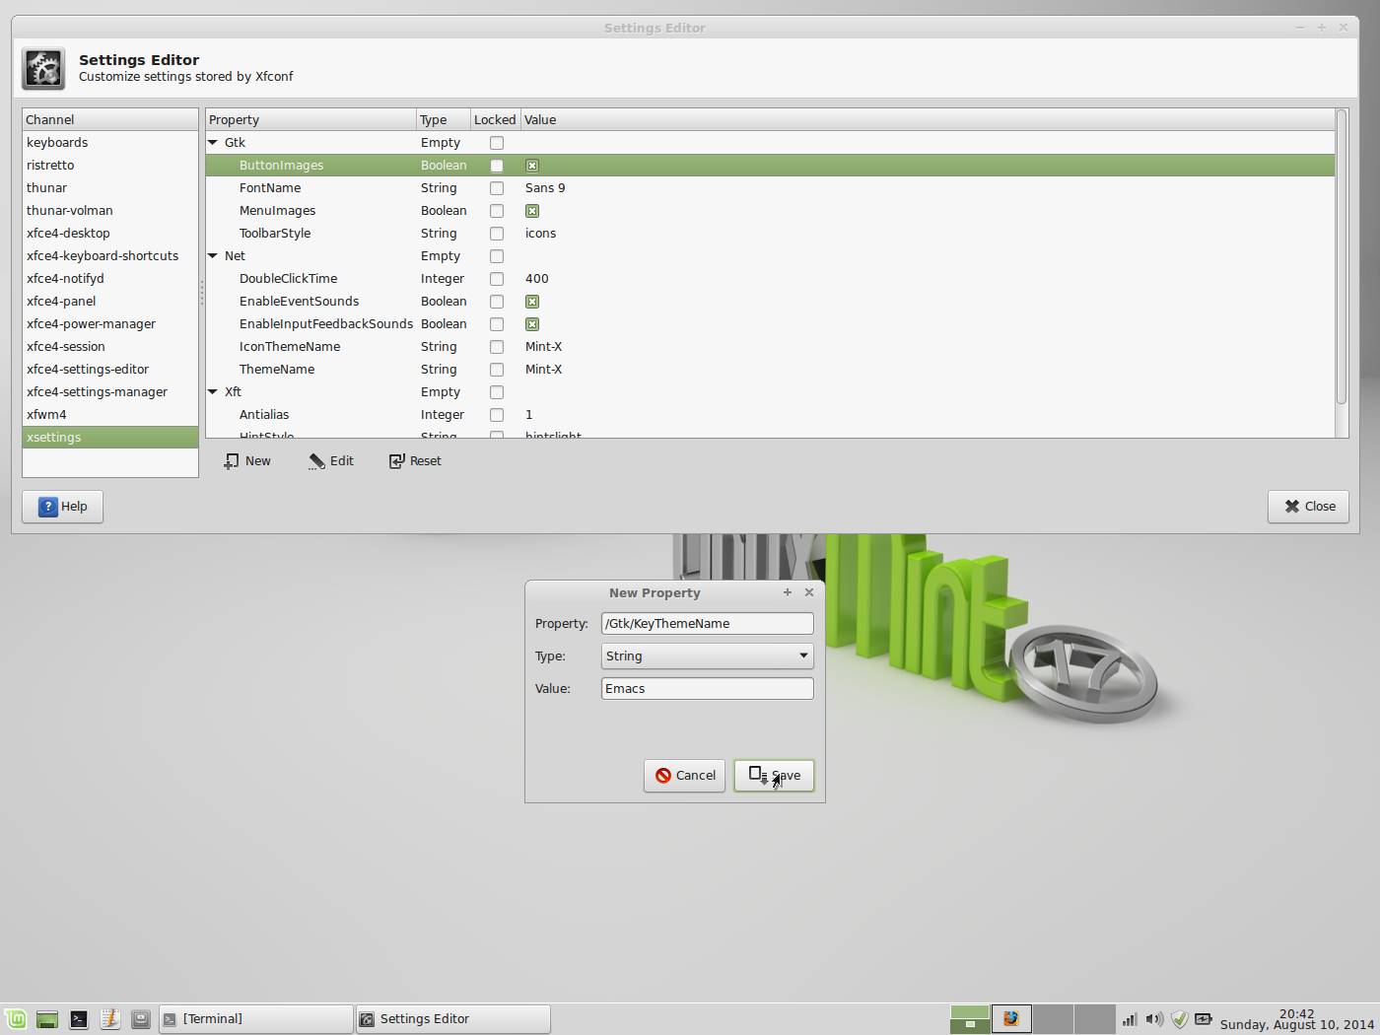Click the Show Desktop panel icon
This screenshot has width=1380, height=1035.
click(x=46, y=1019)
